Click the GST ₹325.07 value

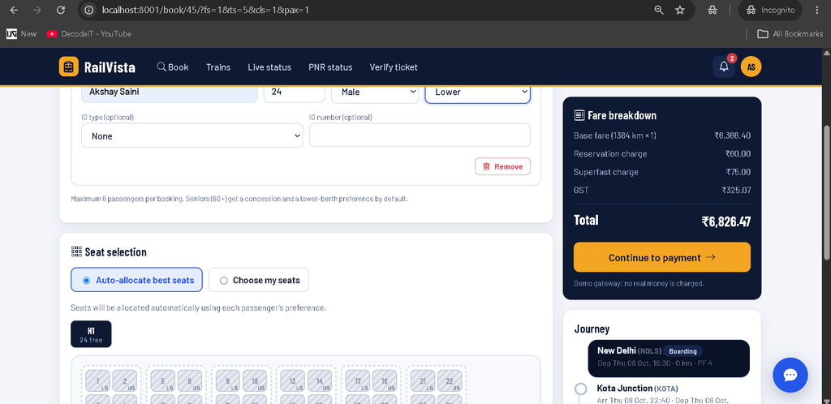[x=735, y=190]
